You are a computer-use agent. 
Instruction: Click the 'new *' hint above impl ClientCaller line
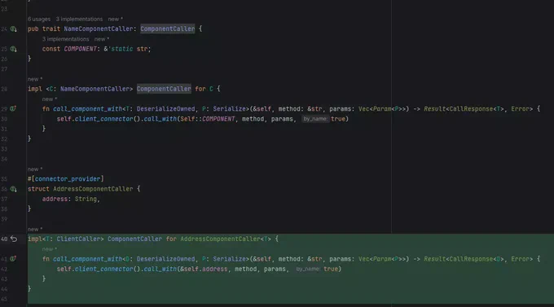pos(35,230)
